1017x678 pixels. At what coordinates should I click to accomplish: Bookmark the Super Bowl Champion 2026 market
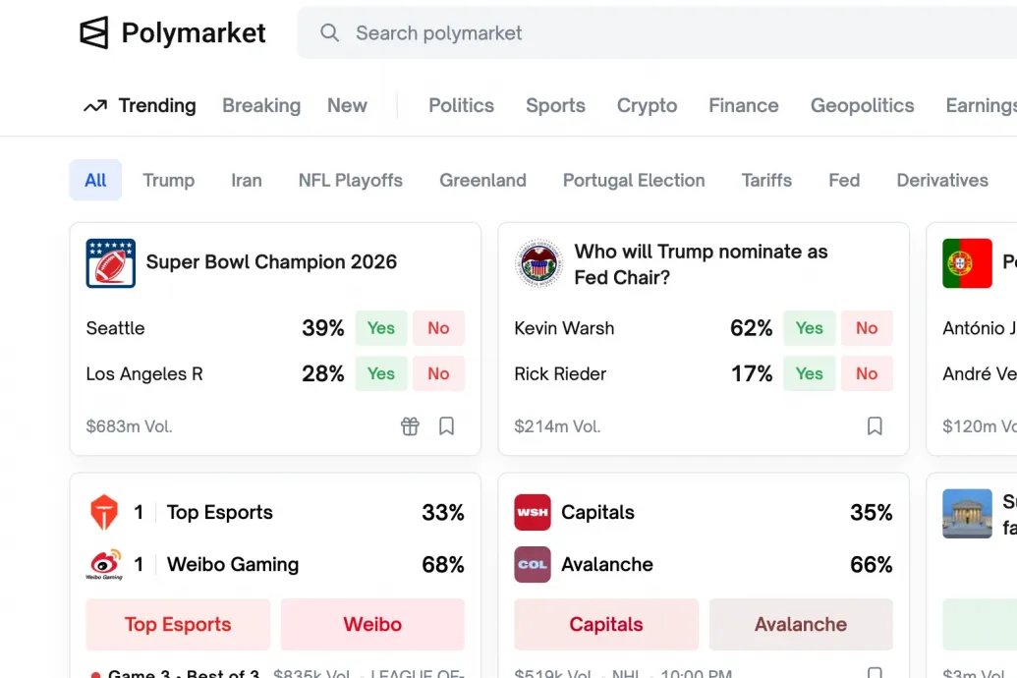tap(446, 426)
